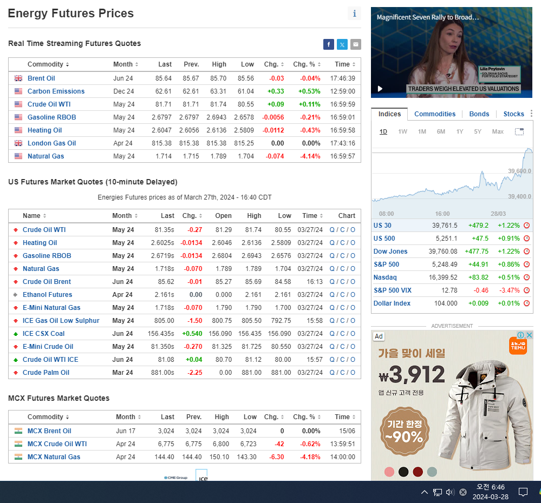Open the S&P 500 VIX link
Screen dimensions: 541x503
click(x=392, y=290)
